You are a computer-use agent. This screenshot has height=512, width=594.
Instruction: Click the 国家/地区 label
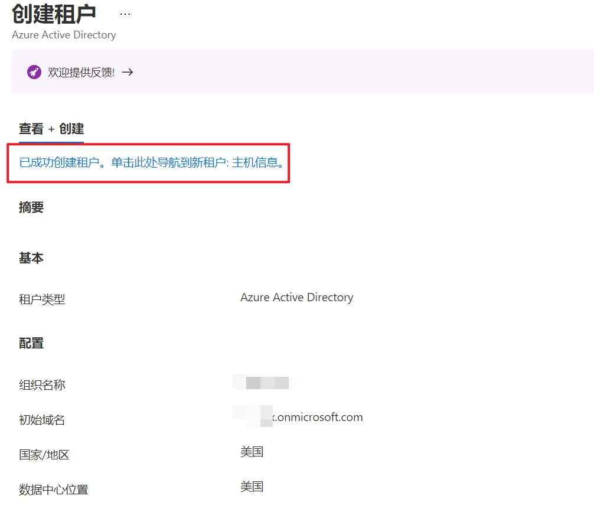tap(44, 455)
